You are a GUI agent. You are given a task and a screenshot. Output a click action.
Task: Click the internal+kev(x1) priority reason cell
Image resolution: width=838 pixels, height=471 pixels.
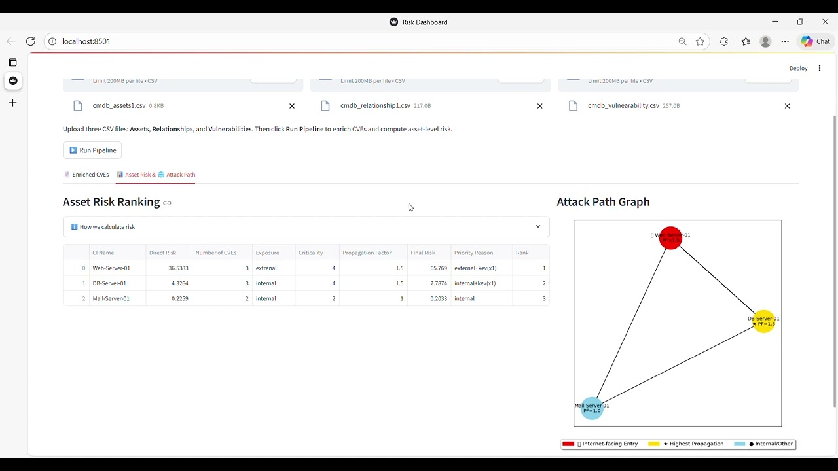click(481, 283)
